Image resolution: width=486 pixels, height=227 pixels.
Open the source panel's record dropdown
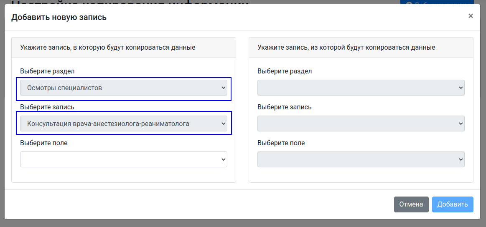361,124
